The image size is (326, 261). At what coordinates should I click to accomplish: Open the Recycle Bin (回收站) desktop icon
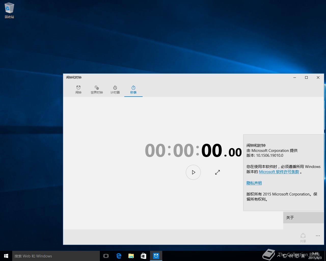click(x=9, y=11)
